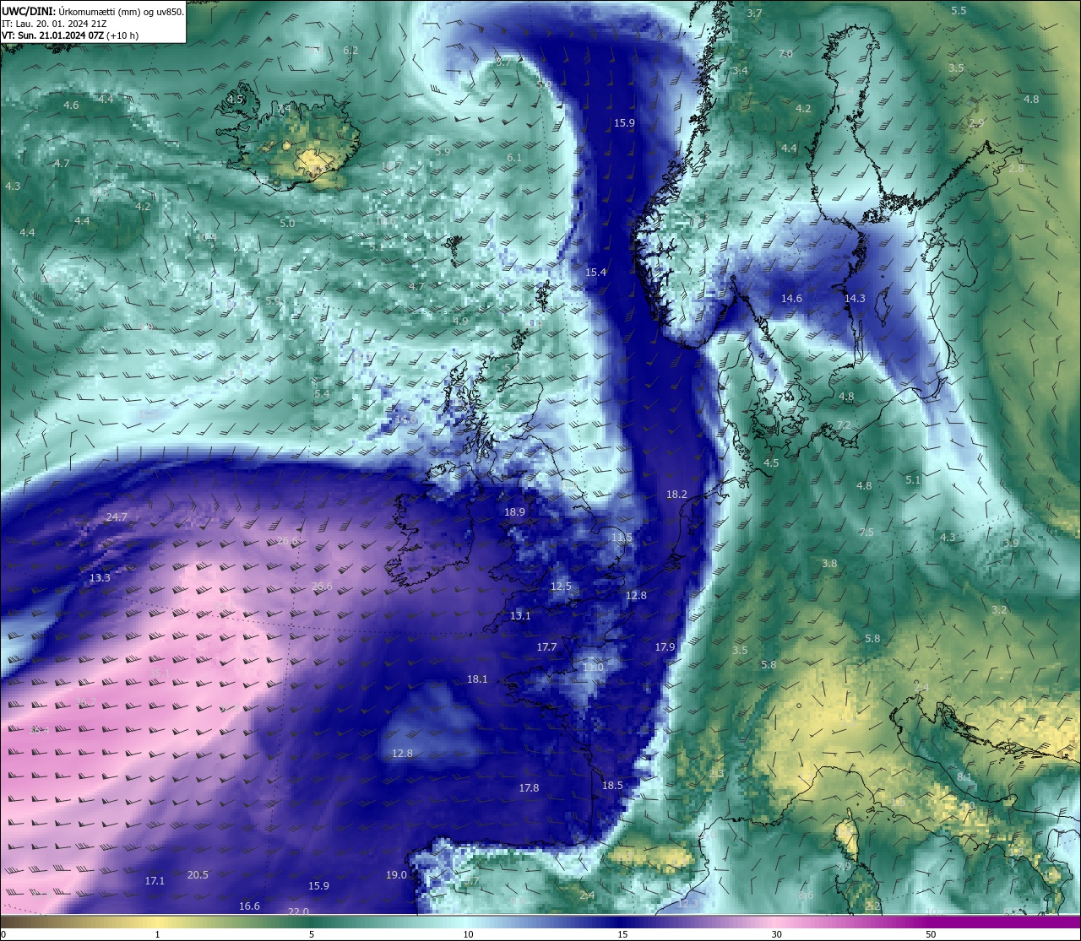Click the 18.9 value on the map

(x=514, y=512)
